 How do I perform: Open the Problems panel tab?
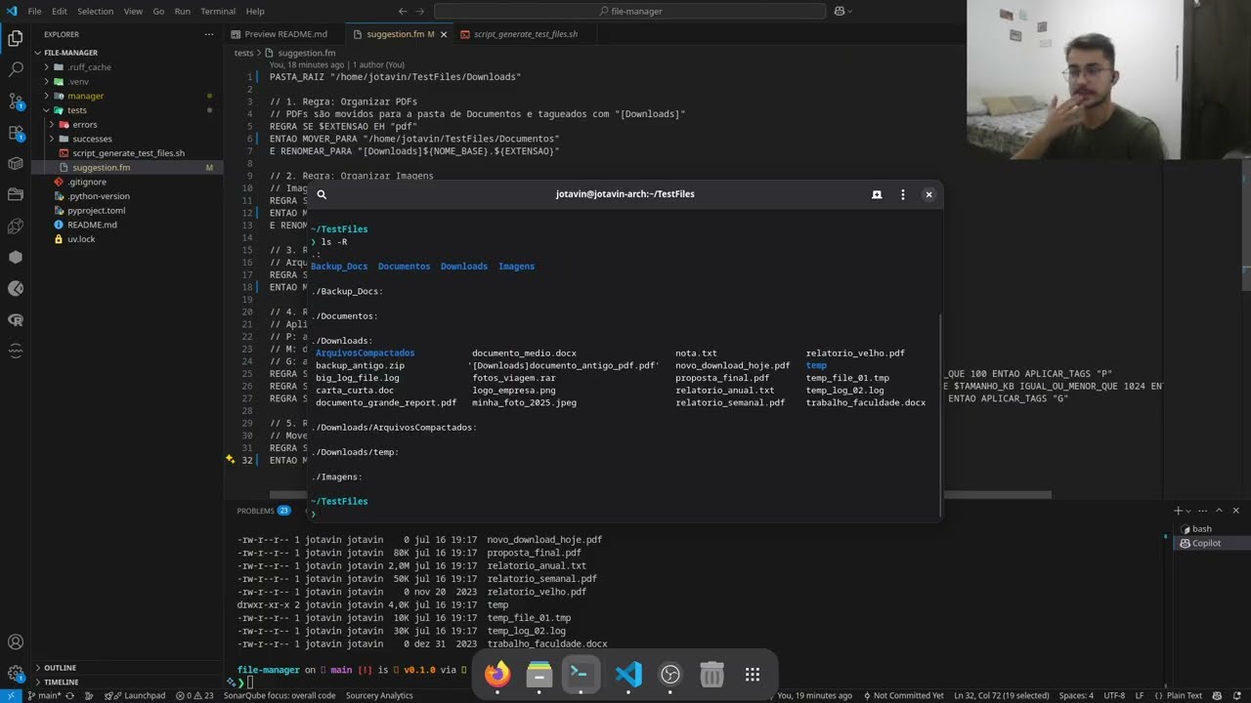[264, 511]
